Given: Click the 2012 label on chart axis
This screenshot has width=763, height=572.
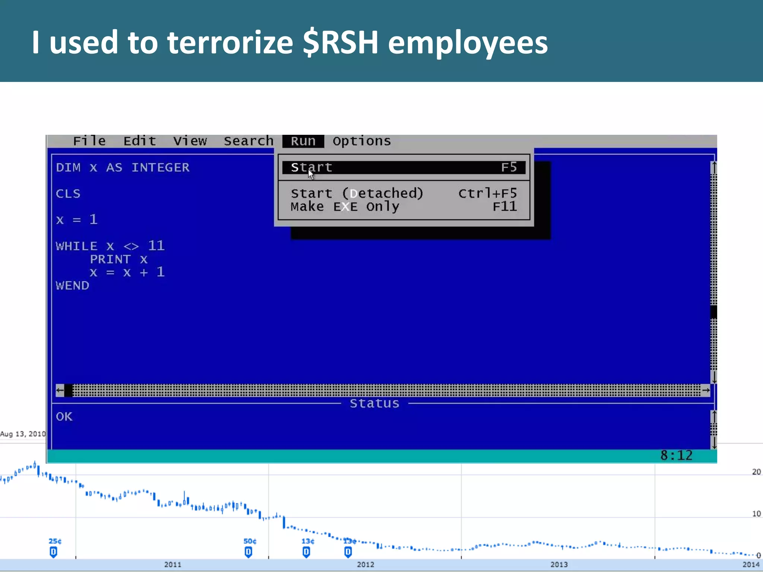Looking at the screenshot, I should coord(365,565).
